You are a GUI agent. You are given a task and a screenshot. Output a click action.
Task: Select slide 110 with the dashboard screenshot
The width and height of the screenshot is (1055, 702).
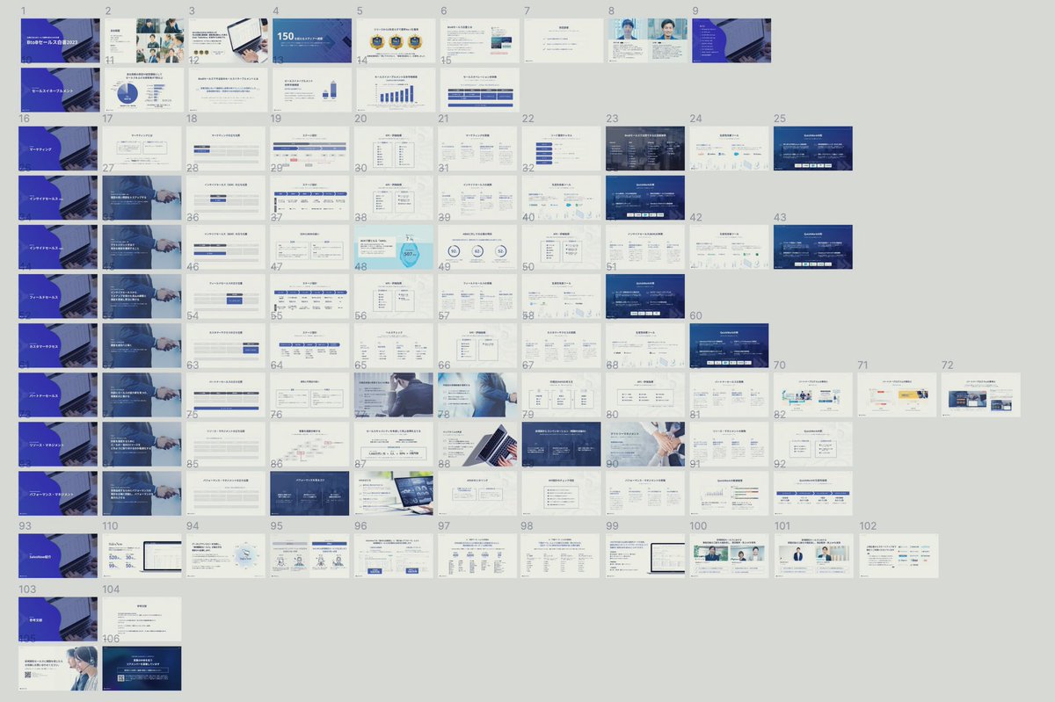click(142, 555)
